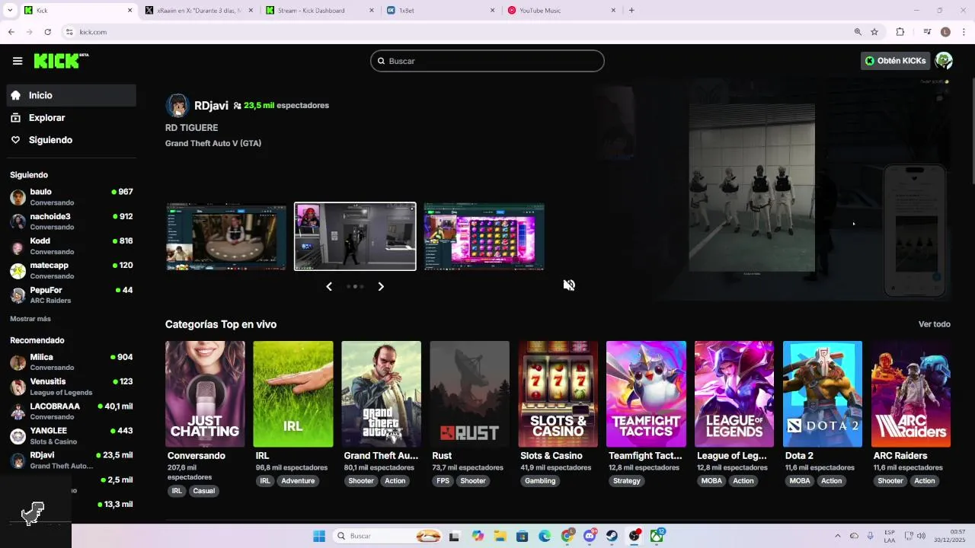The image size is (975, 548).
Task: Click the Strategy tag
Action: (x=627, y=481)
